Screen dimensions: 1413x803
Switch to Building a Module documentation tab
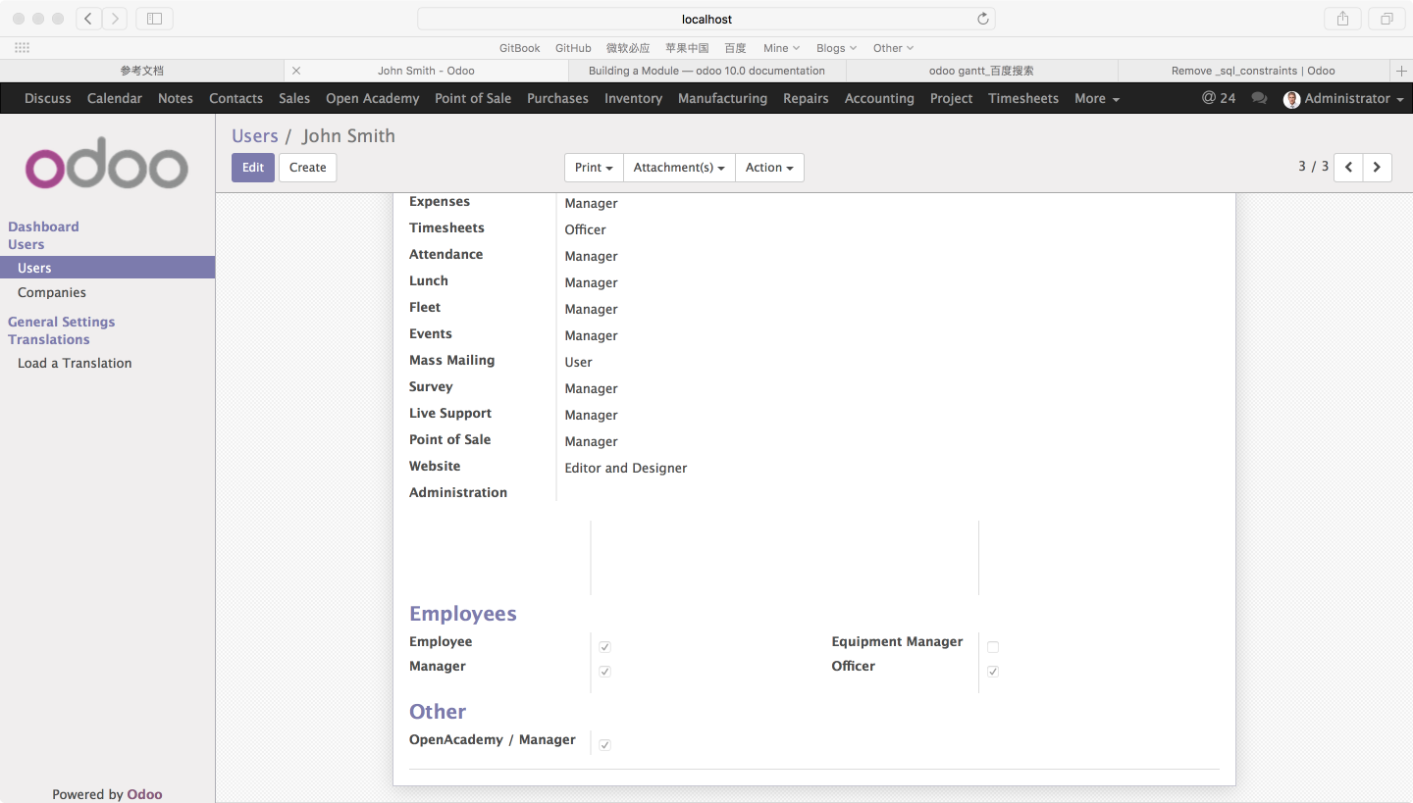706,71
